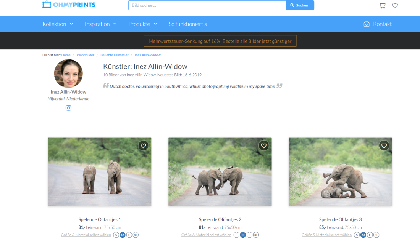This screenshot has height=251, width=420.
Task: Select size L for Olifantjes 3
Action: pos(370,235)
